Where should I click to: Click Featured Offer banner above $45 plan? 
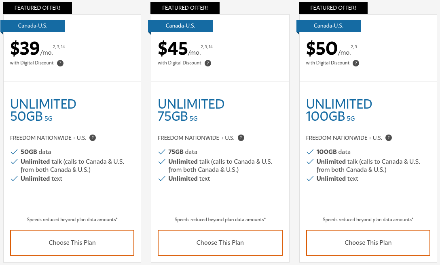[185, 8]
